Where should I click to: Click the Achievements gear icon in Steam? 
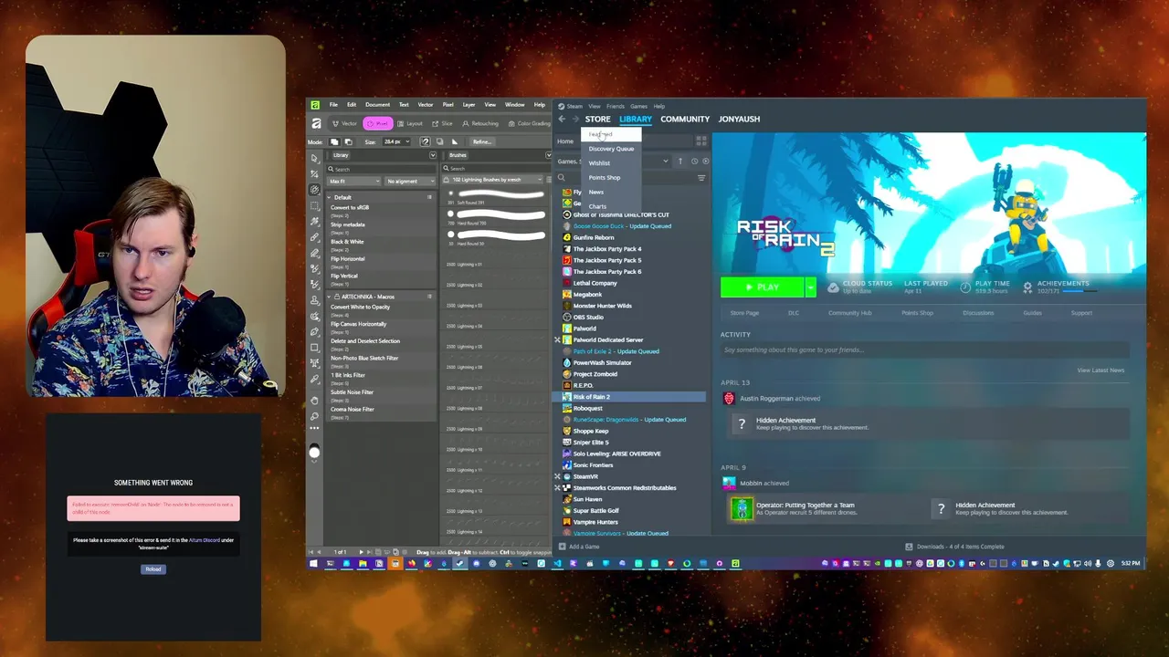pyautogui.click(x=1027, y=287)
